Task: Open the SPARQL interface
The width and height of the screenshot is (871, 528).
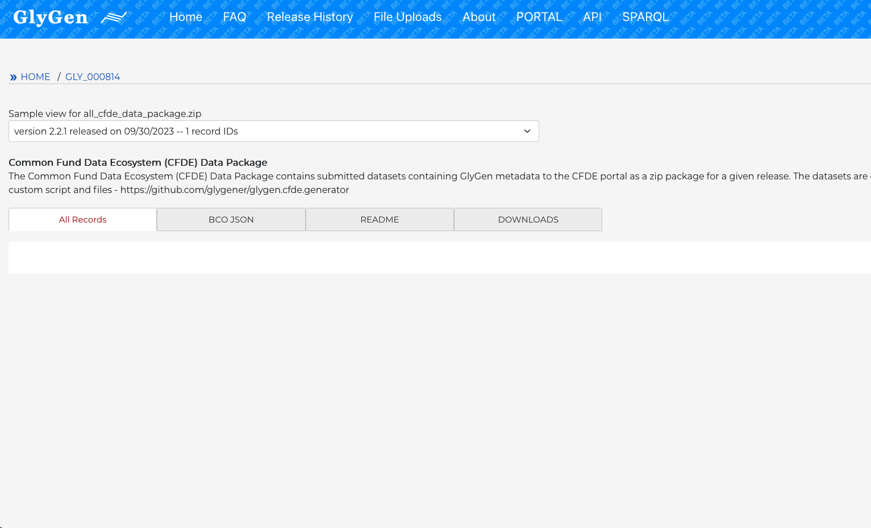Action: pyautogui.click(x=645, y=17)
